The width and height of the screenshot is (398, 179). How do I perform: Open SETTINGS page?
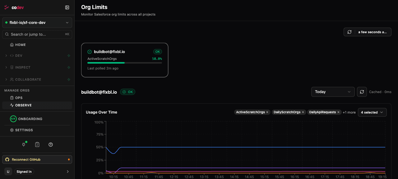(37, 130)
